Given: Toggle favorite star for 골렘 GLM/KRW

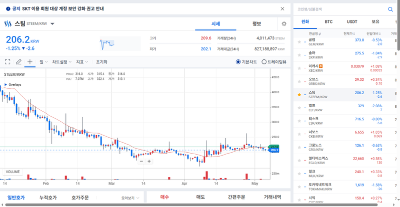Looking at the screenshot, I should tap(299, 42).
